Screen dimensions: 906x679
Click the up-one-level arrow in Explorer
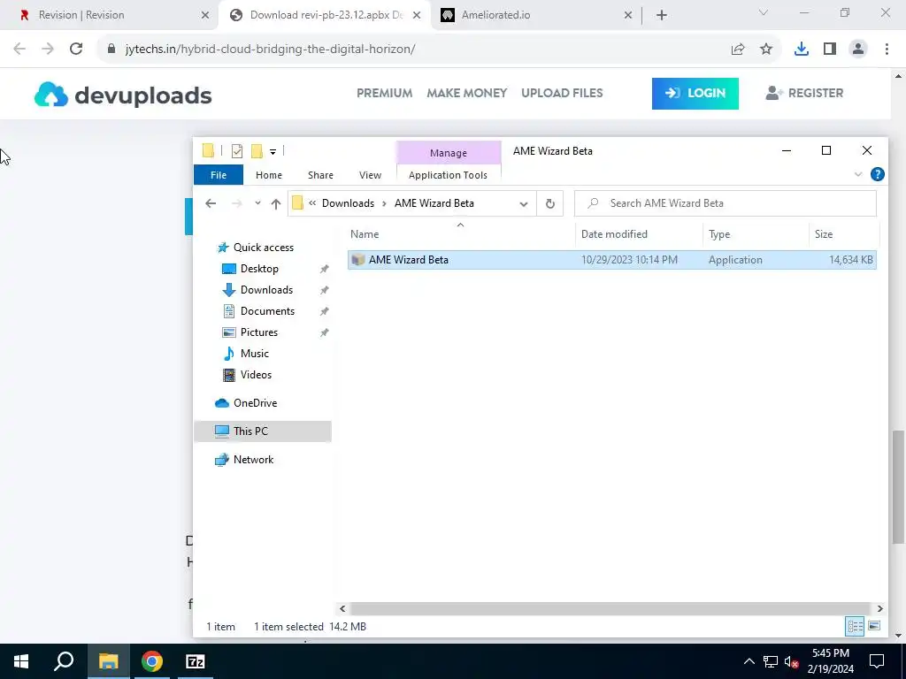click(x=276, y=203)
